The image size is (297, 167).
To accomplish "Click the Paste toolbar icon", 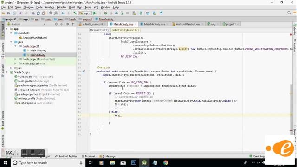I will coord(44,13).
